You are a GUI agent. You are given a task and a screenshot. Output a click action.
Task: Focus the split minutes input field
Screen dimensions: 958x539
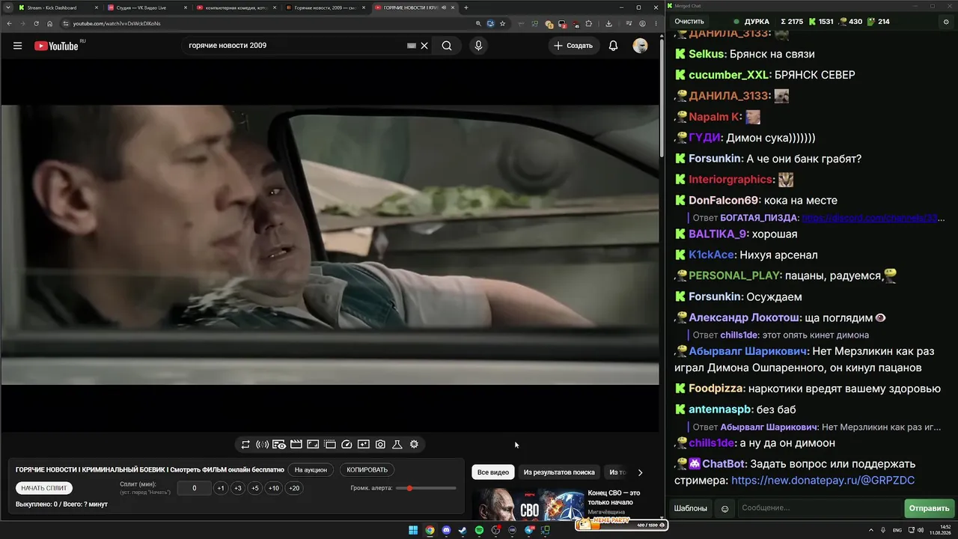195,488
